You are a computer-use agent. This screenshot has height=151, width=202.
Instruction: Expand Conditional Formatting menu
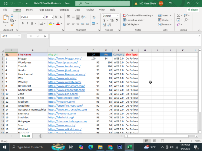[137, 15]
